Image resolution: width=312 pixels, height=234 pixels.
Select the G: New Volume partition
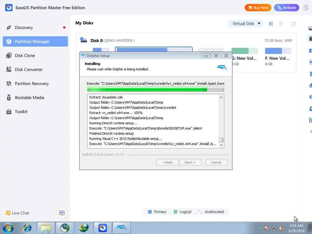pyautogui.click(x=245, y=57)
